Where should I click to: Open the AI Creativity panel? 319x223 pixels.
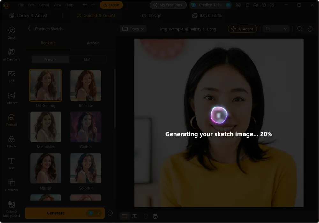[11, 55]
